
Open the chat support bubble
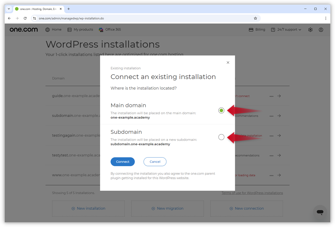point(320,212)
